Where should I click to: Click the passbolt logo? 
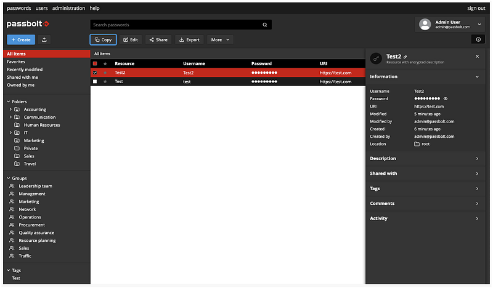28,24
